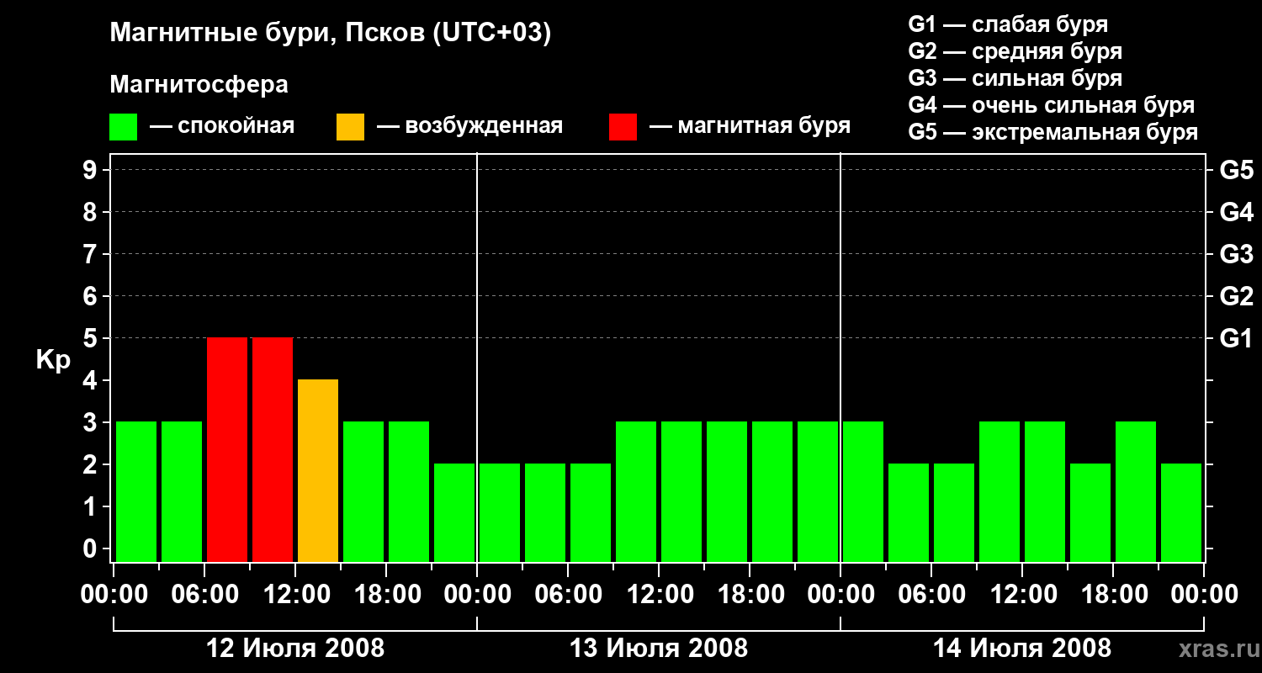
Task: Click the 'G3' label on the right axis
Action: tap(1236, 254)
